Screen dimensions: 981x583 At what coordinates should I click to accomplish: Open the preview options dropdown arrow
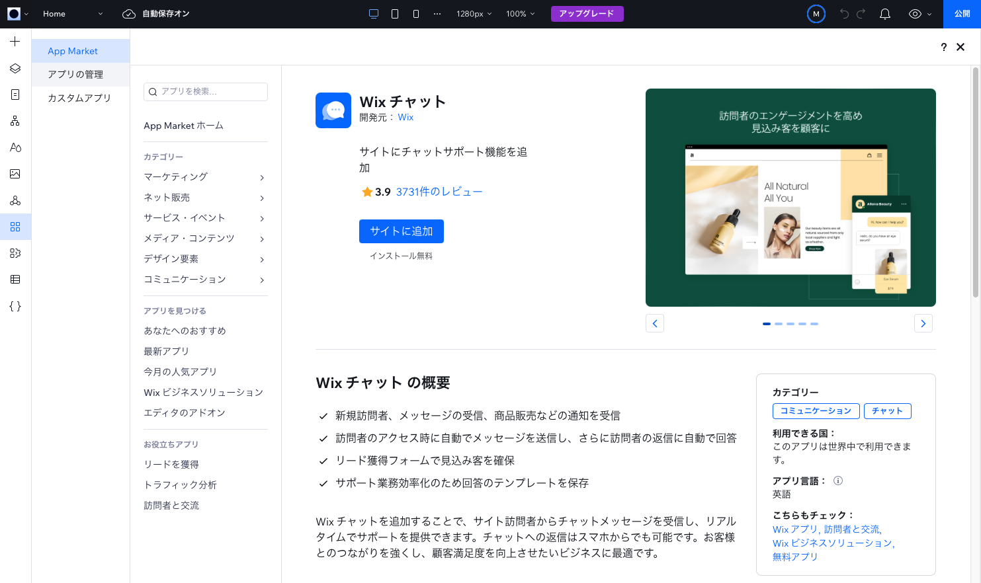point(929,14)
